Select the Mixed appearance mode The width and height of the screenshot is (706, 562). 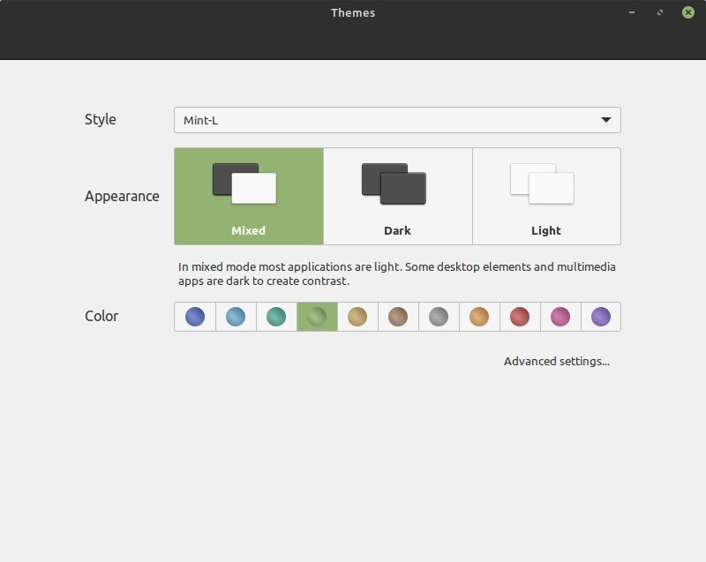coord(249,196)
